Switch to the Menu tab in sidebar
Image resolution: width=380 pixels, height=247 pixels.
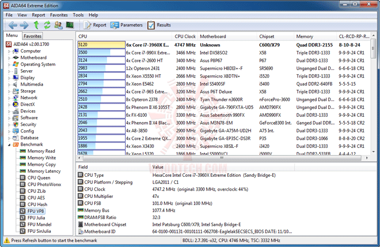click(x=12, y=35)
